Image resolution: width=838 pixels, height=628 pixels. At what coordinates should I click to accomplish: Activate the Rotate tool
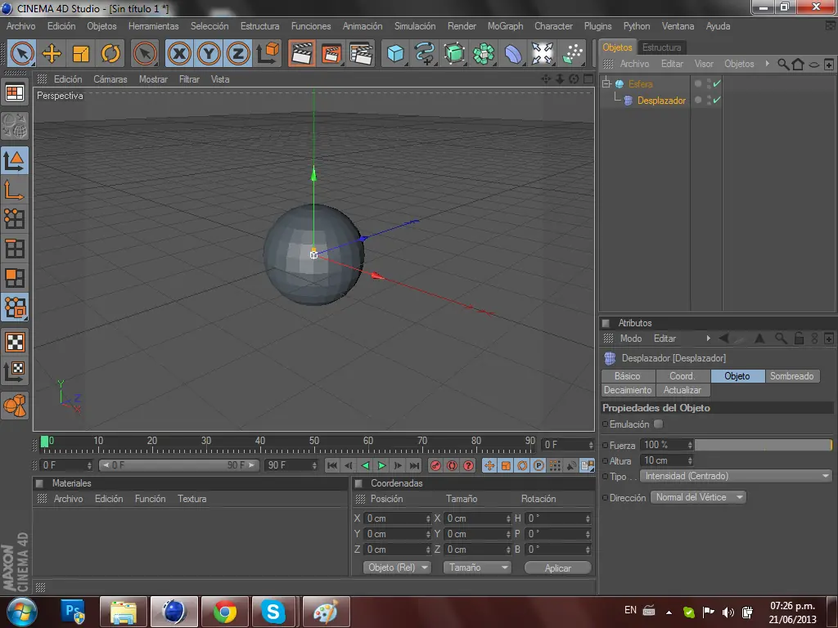point(110,53)
